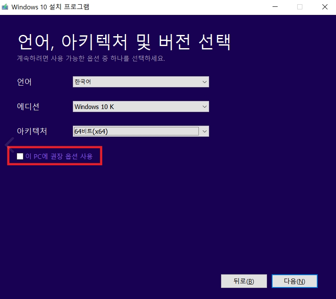Open the 아키텍처 dropdown showing 64비트(x64)
Image resolution: width=336 pixels, height=299 pixels.
pyautogui.click(x=141, y=131)
